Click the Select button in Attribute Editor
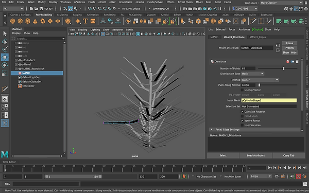Image resolution: width=309 pixels, height=193 pixels. point(223,155)
